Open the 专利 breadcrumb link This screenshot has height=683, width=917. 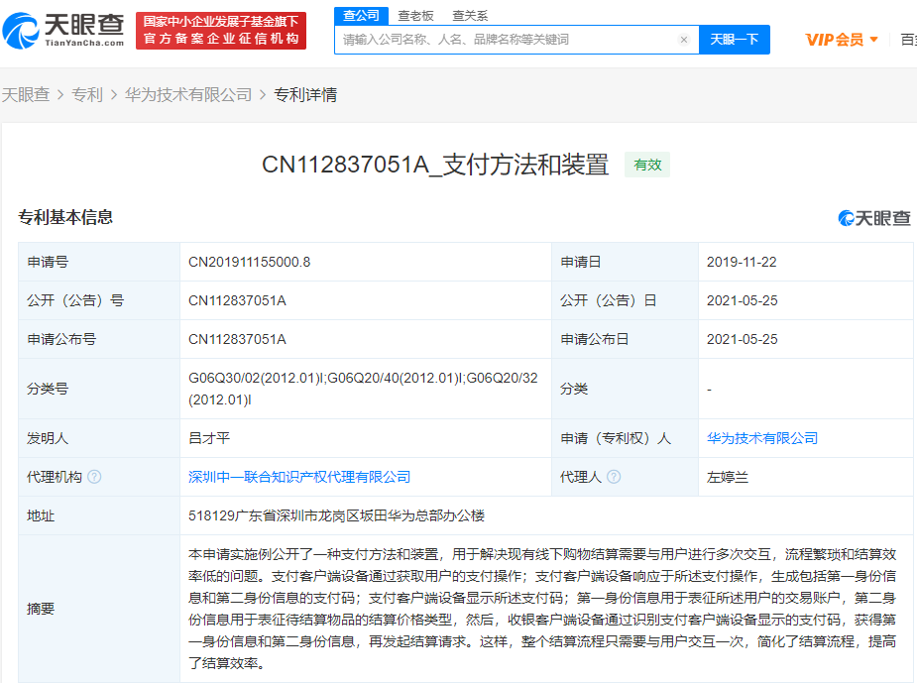point(87,95)
